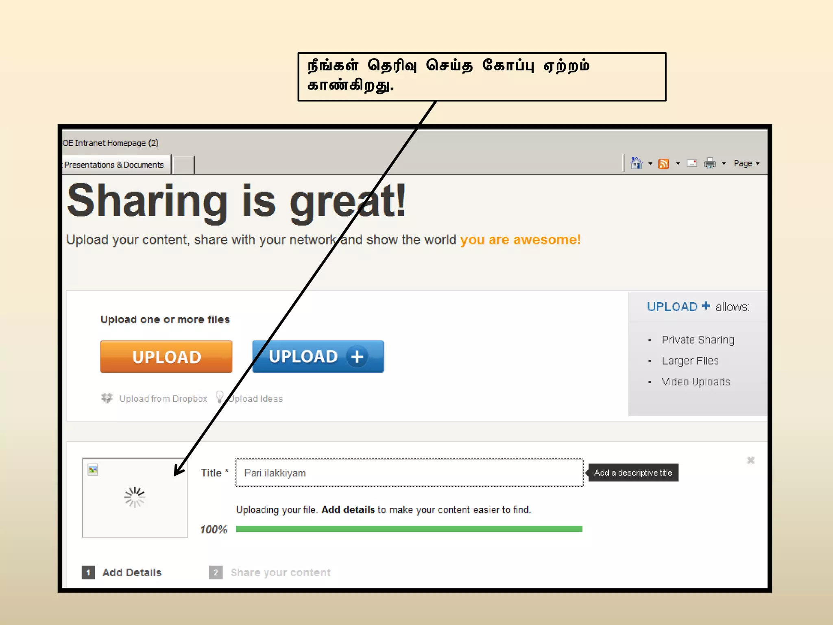Click the green upload progress bar
The width and height of the screenshot is (833, 625).
coord(409,529)
